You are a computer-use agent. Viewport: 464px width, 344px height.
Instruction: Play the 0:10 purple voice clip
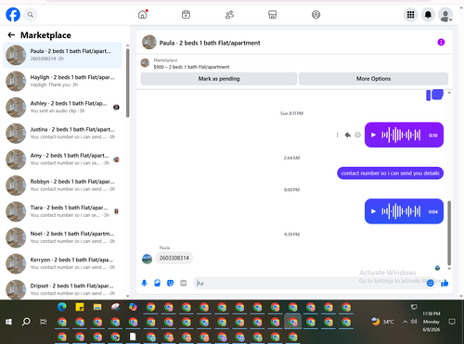[x=373, y=135]
